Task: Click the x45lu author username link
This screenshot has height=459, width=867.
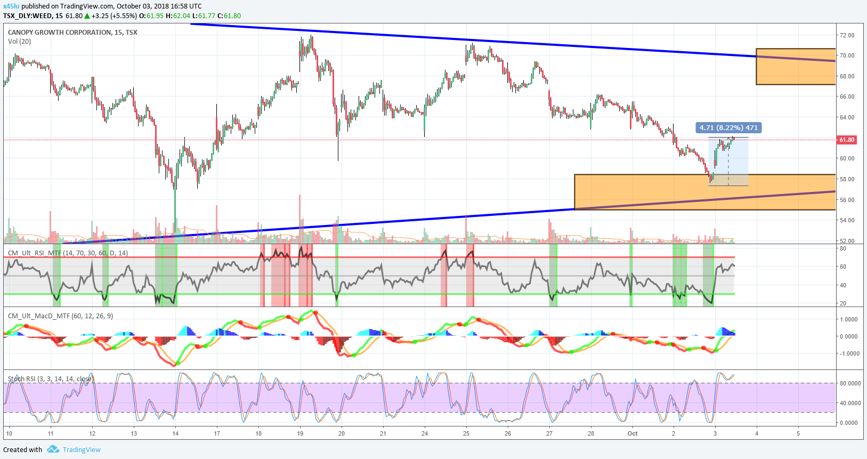Action: tap(11, 6)
